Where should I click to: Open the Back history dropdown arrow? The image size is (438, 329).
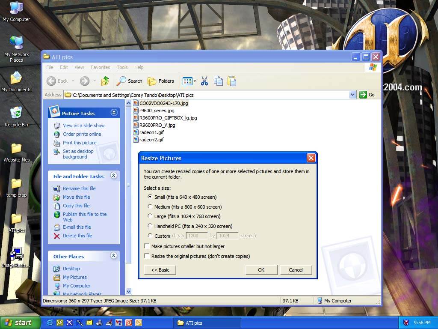pos(73,81)
